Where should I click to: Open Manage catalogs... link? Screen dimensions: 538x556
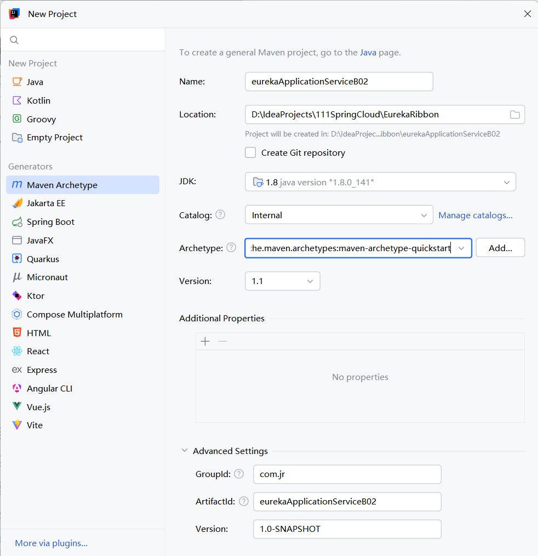476,215
